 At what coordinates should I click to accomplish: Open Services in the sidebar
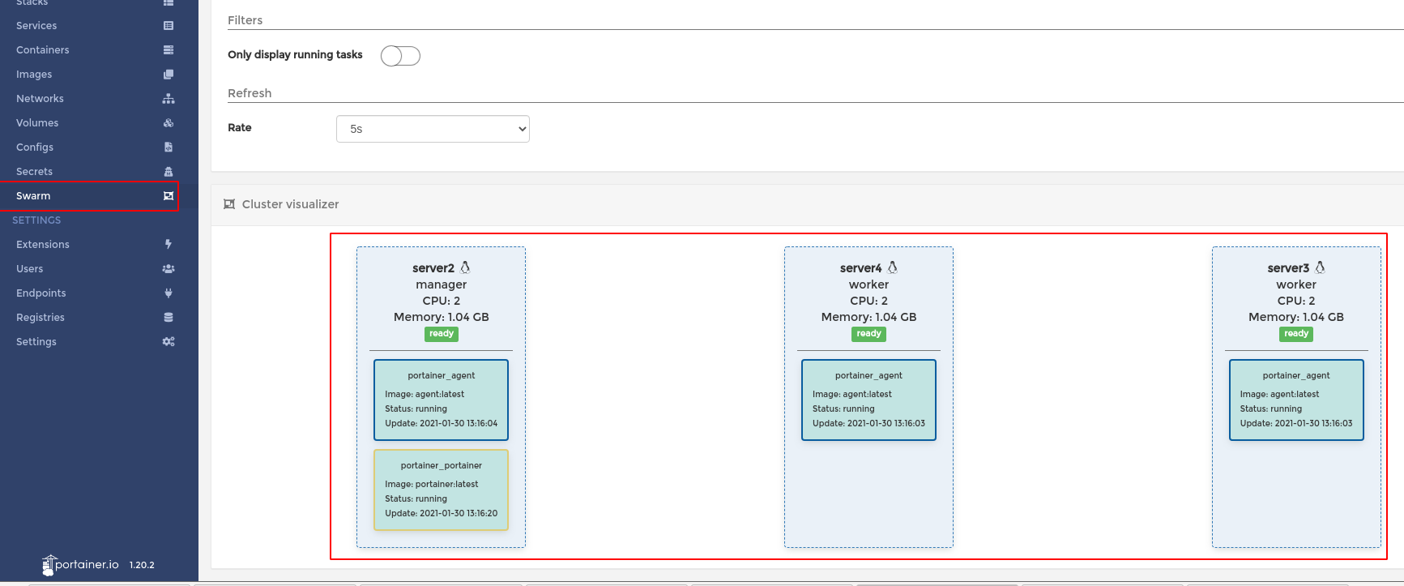pos(36,26)
